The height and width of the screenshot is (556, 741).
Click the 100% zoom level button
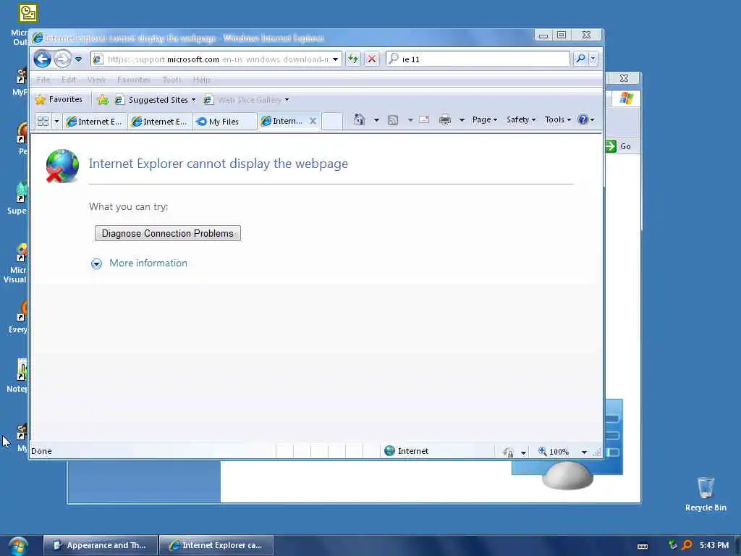(554, 452)
